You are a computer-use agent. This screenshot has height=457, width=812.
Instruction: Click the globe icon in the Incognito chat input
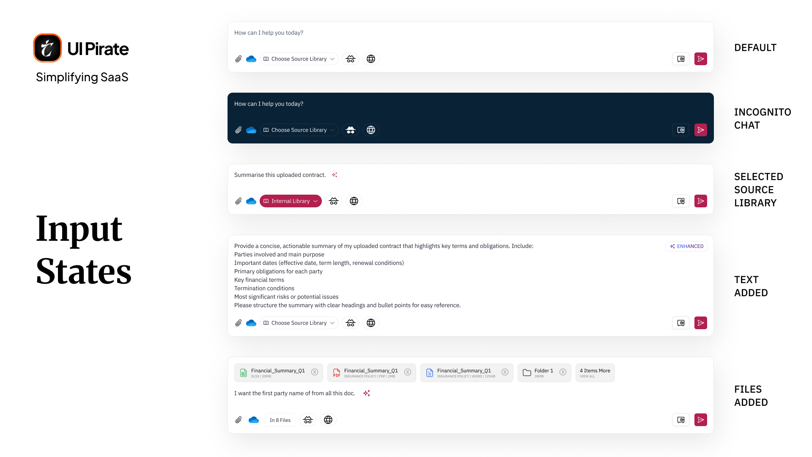pos(371,130)
